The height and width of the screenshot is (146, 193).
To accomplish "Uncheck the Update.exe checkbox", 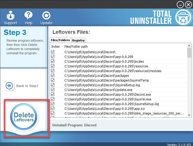I will click(52, 90).
